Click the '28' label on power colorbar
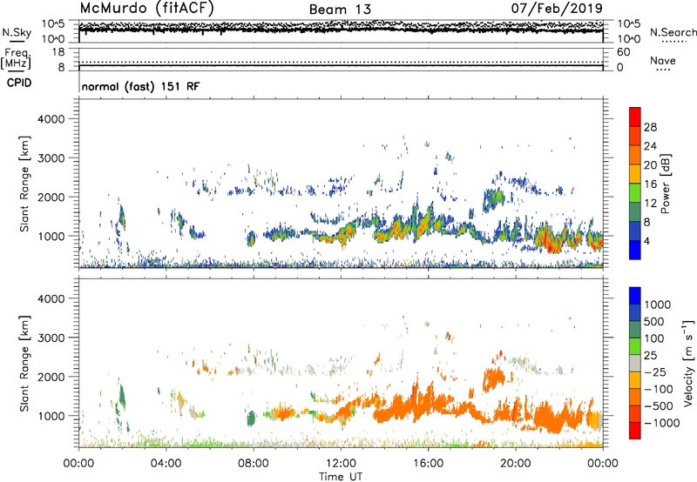Viewport: 697px width, 482px height. click(x=650, y=127)
